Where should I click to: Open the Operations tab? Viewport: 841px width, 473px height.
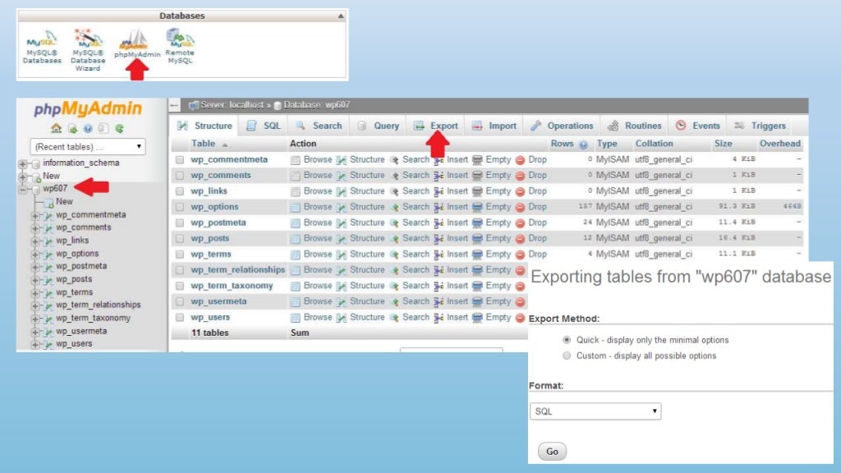(x=562, y=126)
